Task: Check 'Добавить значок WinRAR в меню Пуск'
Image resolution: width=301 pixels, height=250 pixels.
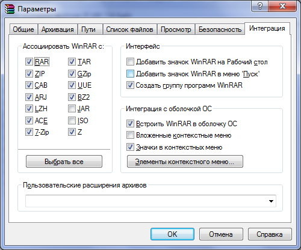Action: coord(130,74)
